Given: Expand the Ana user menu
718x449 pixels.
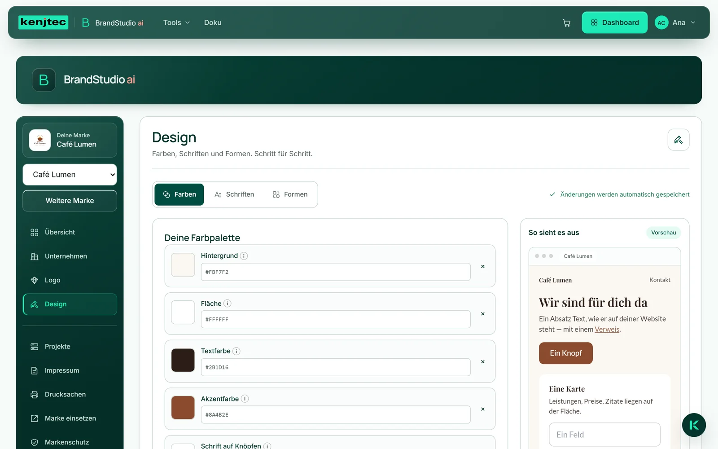Looking at the screenshot, I should pos(675,22).
